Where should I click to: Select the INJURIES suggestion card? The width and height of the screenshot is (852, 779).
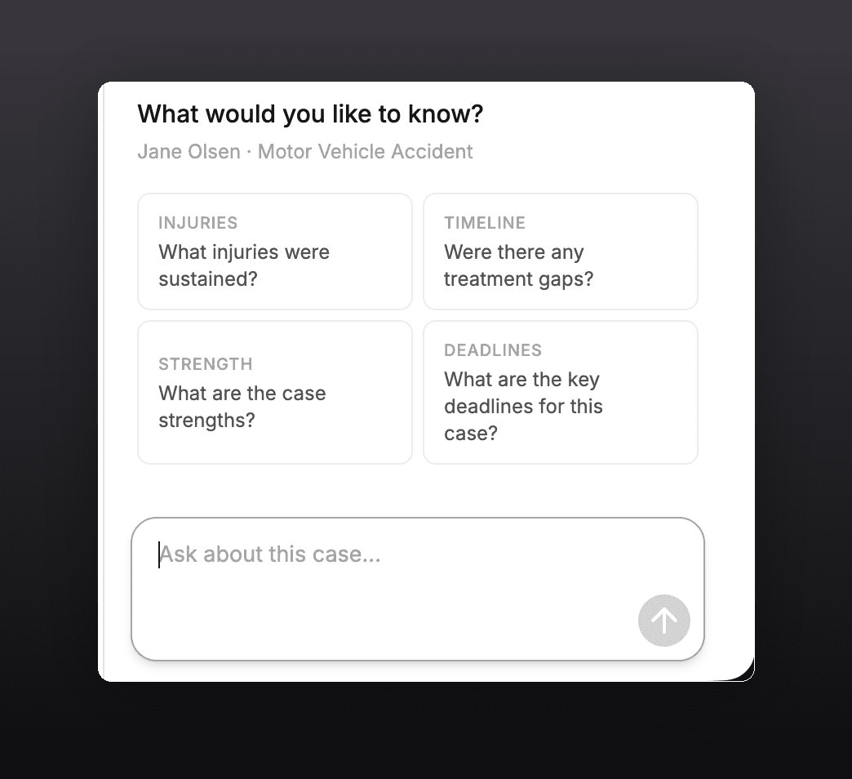pyautogui.click(x=274, y=251)
